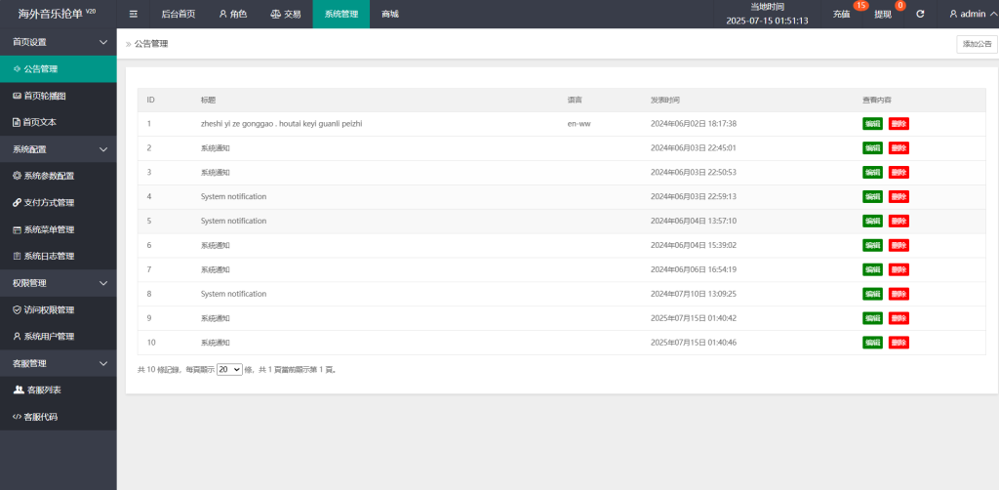Delete announcement with ID 7

[899, 269]
